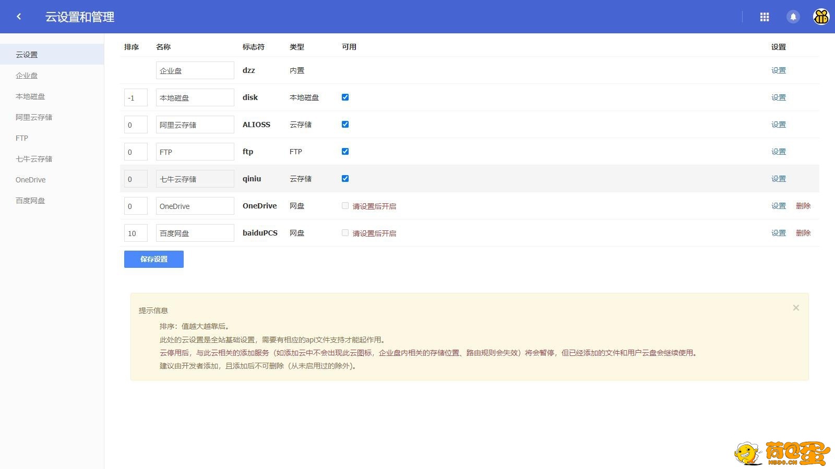Screen dimensions: 835x469
Task: Select 云设置 in the sidebar
Action: pyautogui.click(x=52, y=55)
